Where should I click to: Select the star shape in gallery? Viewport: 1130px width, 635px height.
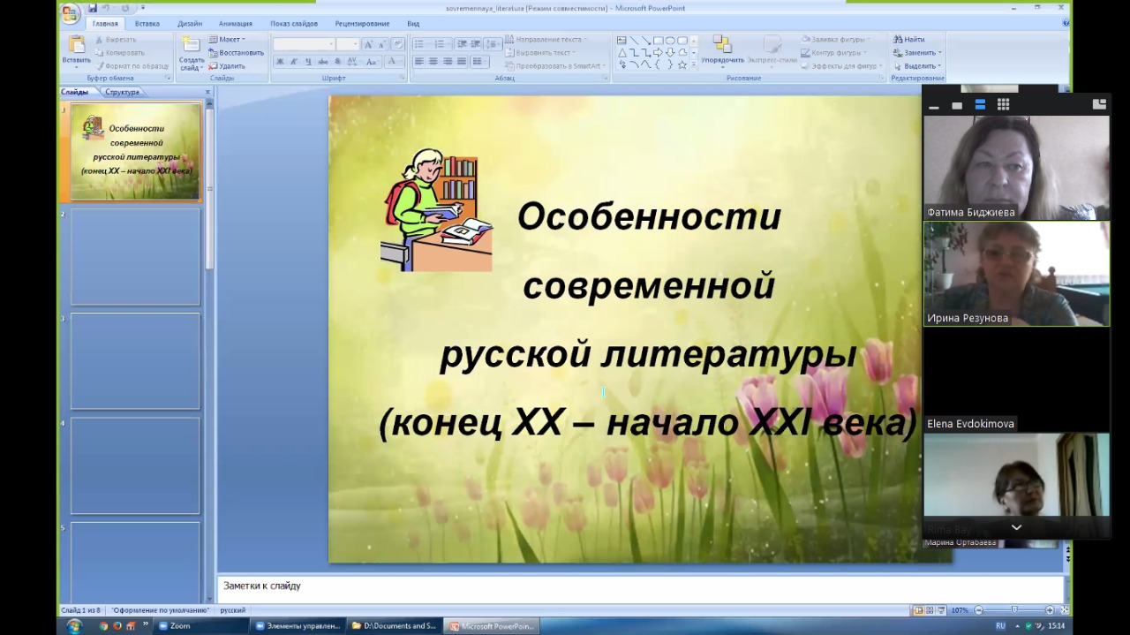682,65
